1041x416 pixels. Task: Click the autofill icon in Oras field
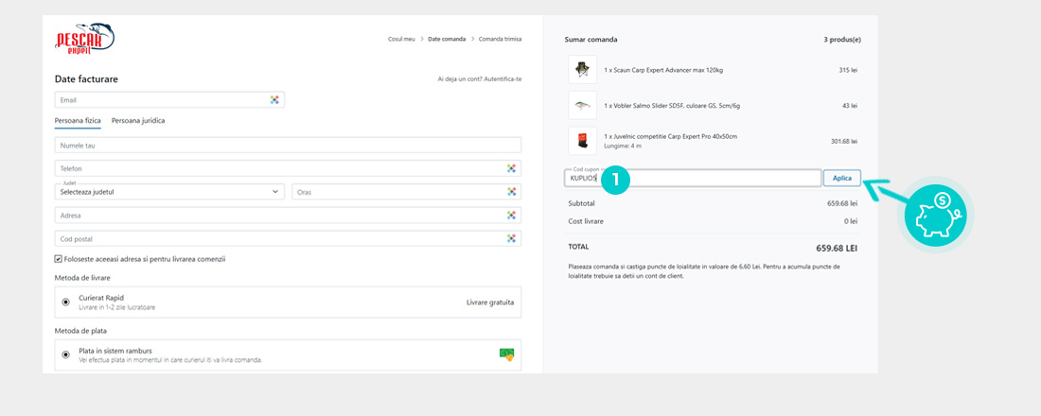tap(511, 192)
